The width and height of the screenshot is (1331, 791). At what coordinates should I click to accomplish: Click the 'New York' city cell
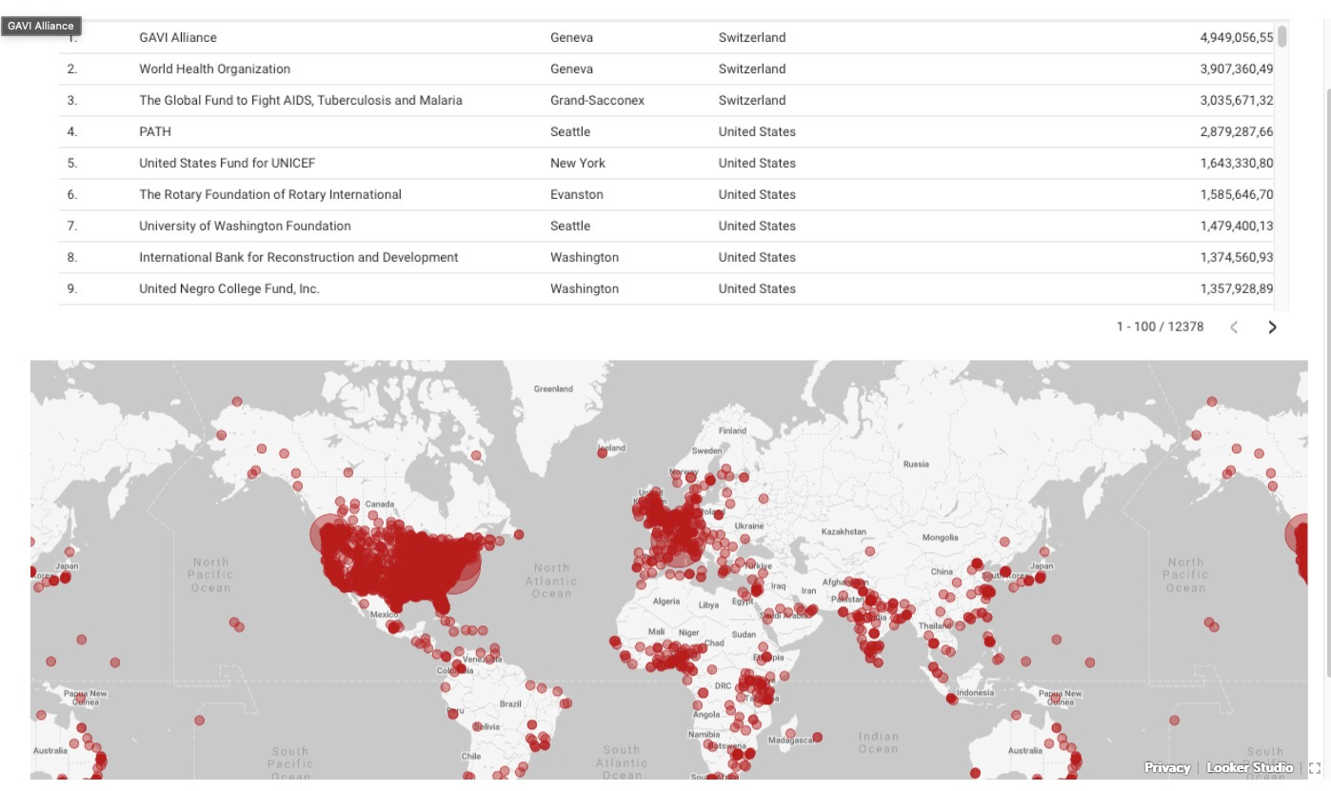pyautogui.click(x=578, y=163)
